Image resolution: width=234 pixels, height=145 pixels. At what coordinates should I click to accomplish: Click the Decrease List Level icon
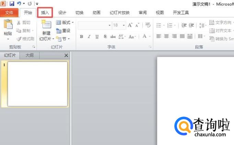click(184, 25)
